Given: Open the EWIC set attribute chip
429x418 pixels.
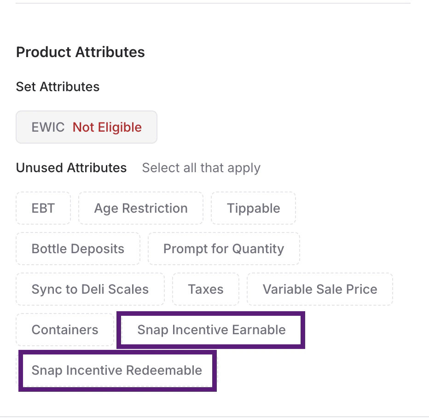Looking at the screenshot, I should (87, 127).
